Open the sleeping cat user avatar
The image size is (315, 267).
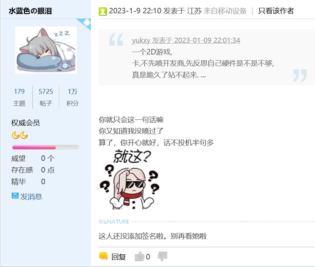[x=46, y=50]
